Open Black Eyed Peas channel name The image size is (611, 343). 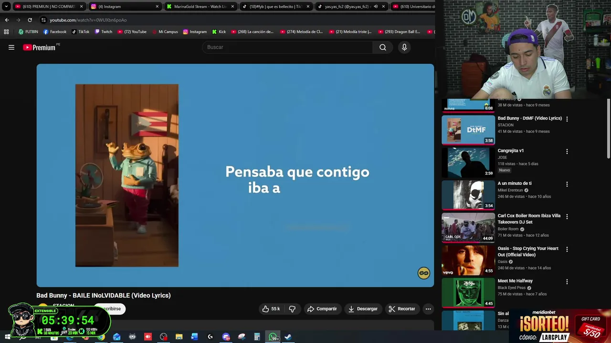(512, 288)
